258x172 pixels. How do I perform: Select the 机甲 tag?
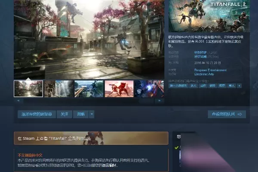(222, 86)
